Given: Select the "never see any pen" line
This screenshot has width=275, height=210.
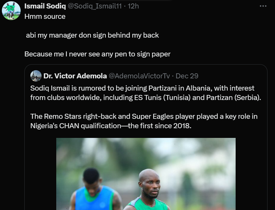Looking at the screenshot, I should pyautogui.click(x=97, y=54).
